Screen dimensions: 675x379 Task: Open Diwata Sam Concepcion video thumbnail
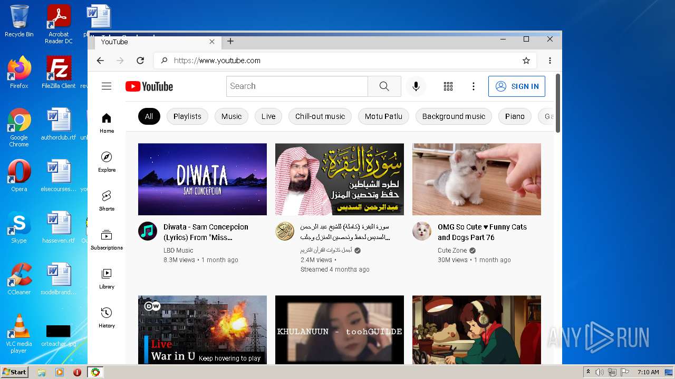coord(202,179)
